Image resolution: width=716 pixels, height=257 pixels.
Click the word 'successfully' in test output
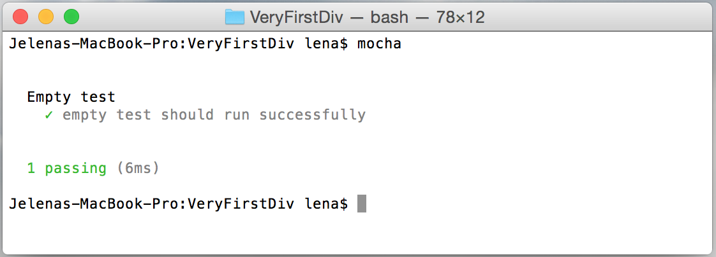pyautogui.click(x=312, y=115)
